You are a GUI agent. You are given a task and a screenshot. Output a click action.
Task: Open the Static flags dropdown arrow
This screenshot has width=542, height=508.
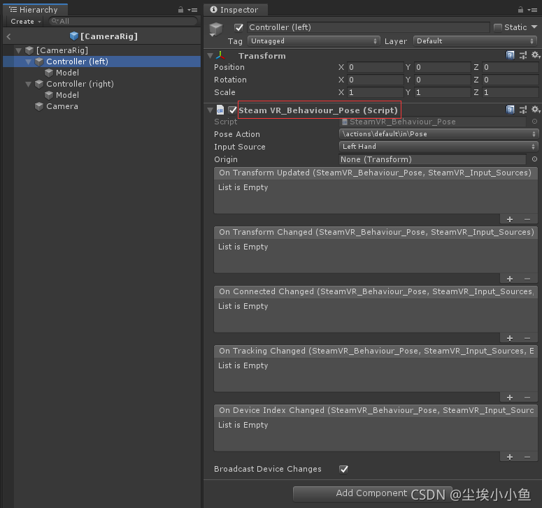coord(534,27)
